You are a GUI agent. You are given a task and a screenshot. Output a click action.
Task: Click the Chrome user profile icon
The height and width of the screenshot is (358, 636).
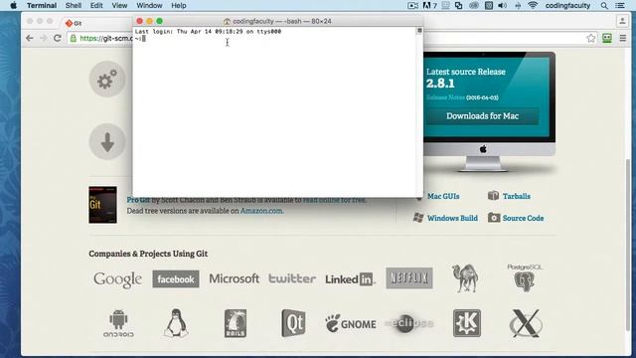pyautogui.click(x=622, y=21)
